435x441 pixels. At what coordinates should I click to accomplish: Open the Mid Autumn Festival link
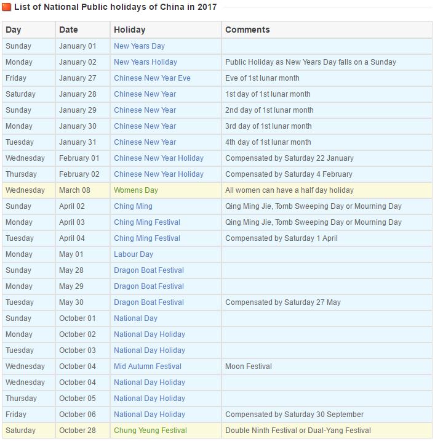[x=148, y=366]
